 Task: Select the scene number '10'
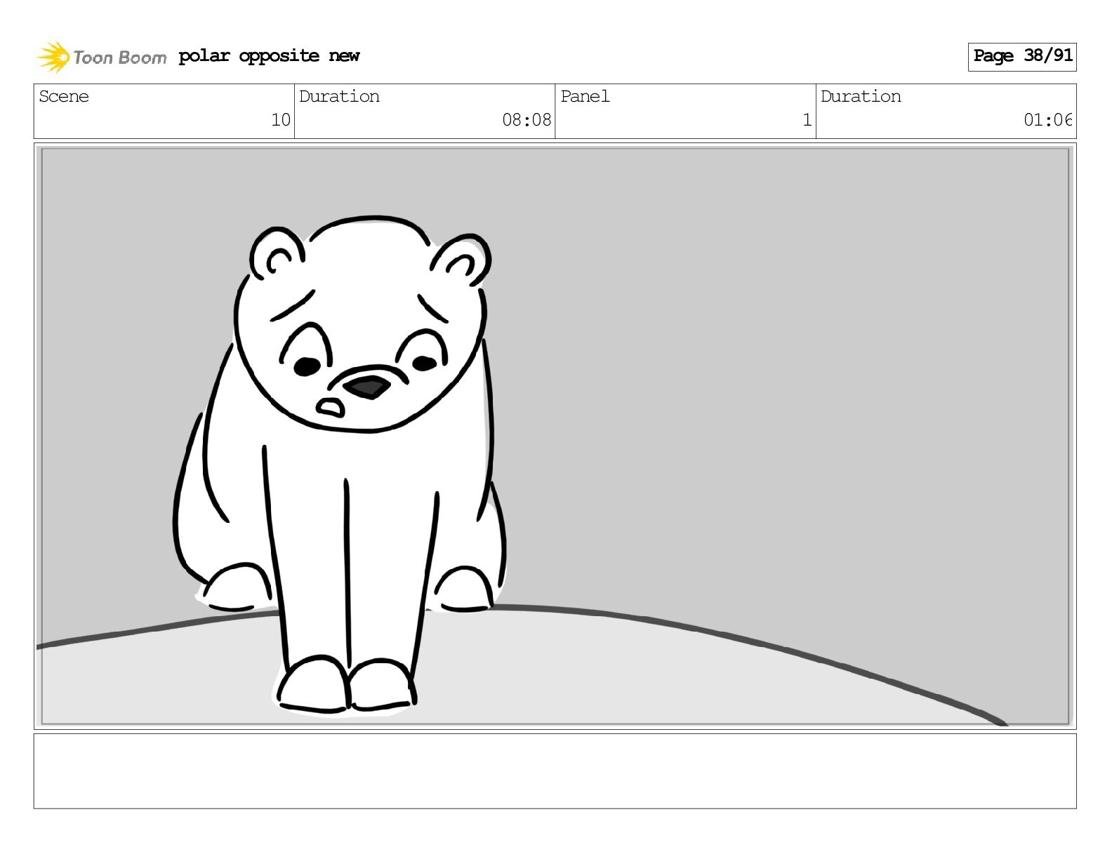(x=281, y=120)
